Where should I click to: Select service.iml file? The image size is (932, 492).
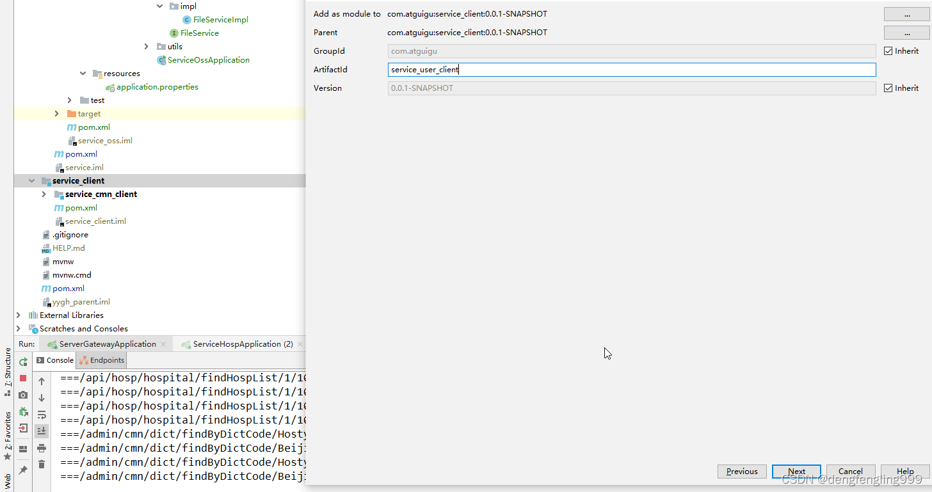pyautogui.click(x=84, y=168)
